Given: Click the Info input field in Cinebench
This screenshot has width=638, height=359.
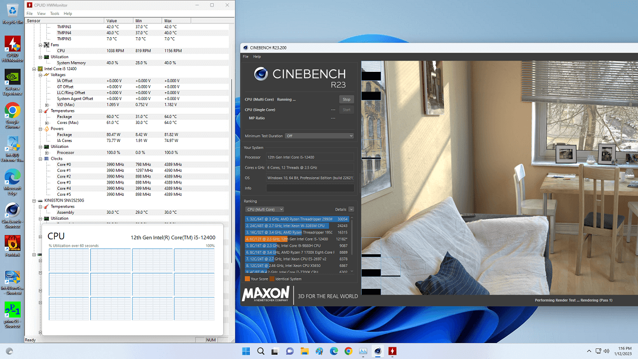Looking at the screenshot, I should click(310, 188).
